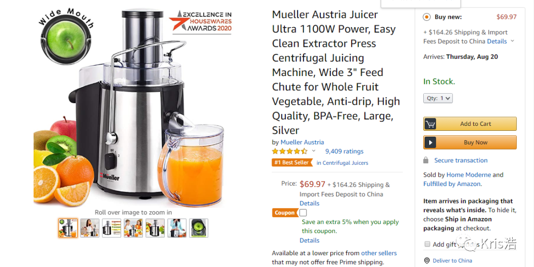Open the Qty quantity dropdown
The height and width of the screenshot is (267, 534).
[x=438, y=98]
